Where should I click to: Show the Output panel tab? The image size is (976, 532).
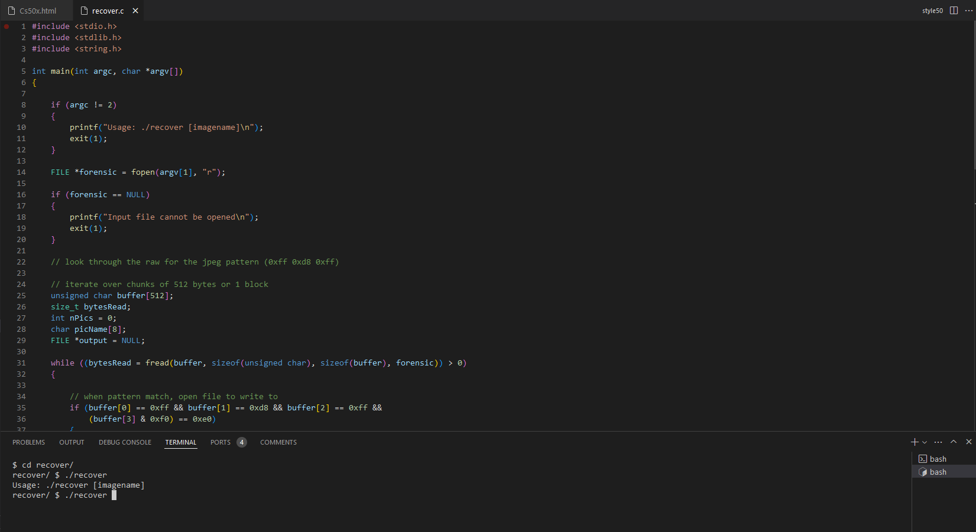72,442
